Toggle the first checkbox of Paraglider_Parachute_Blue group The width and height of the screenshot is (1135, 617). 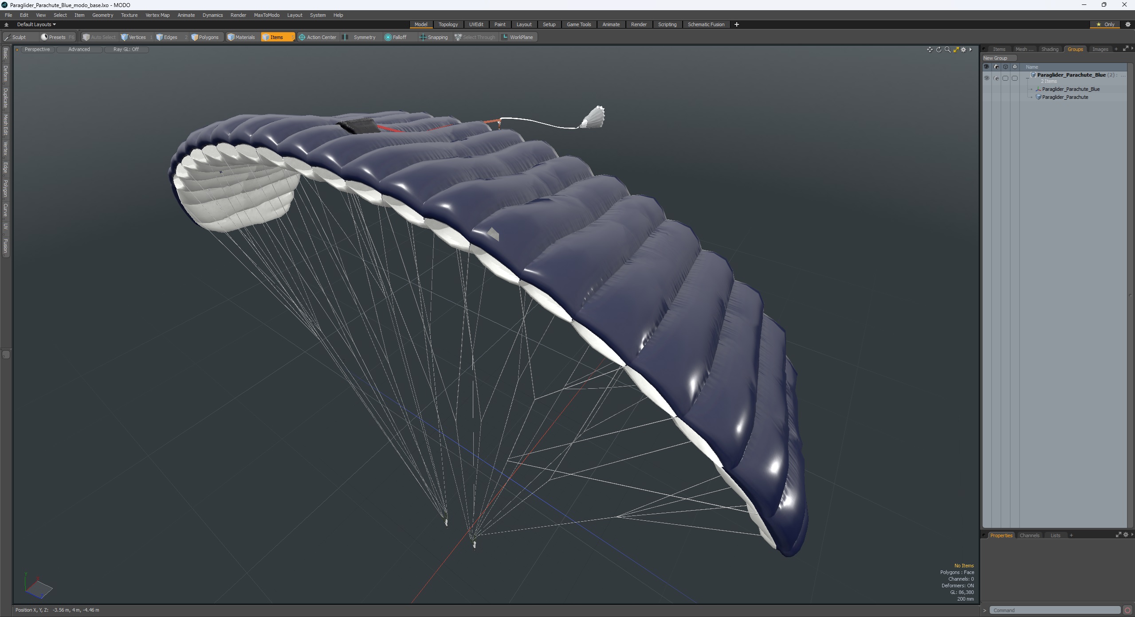pos(1005,78)
